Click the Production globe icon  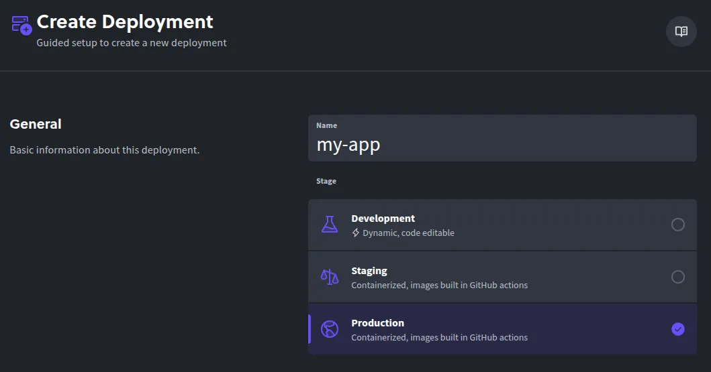(x=329, y=329)
